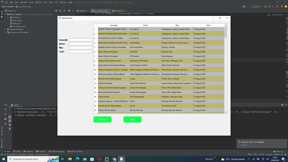The width and height of the screenshot is (288, 162).
Task: Open the Navigate menu
Action: pos(24,2)
